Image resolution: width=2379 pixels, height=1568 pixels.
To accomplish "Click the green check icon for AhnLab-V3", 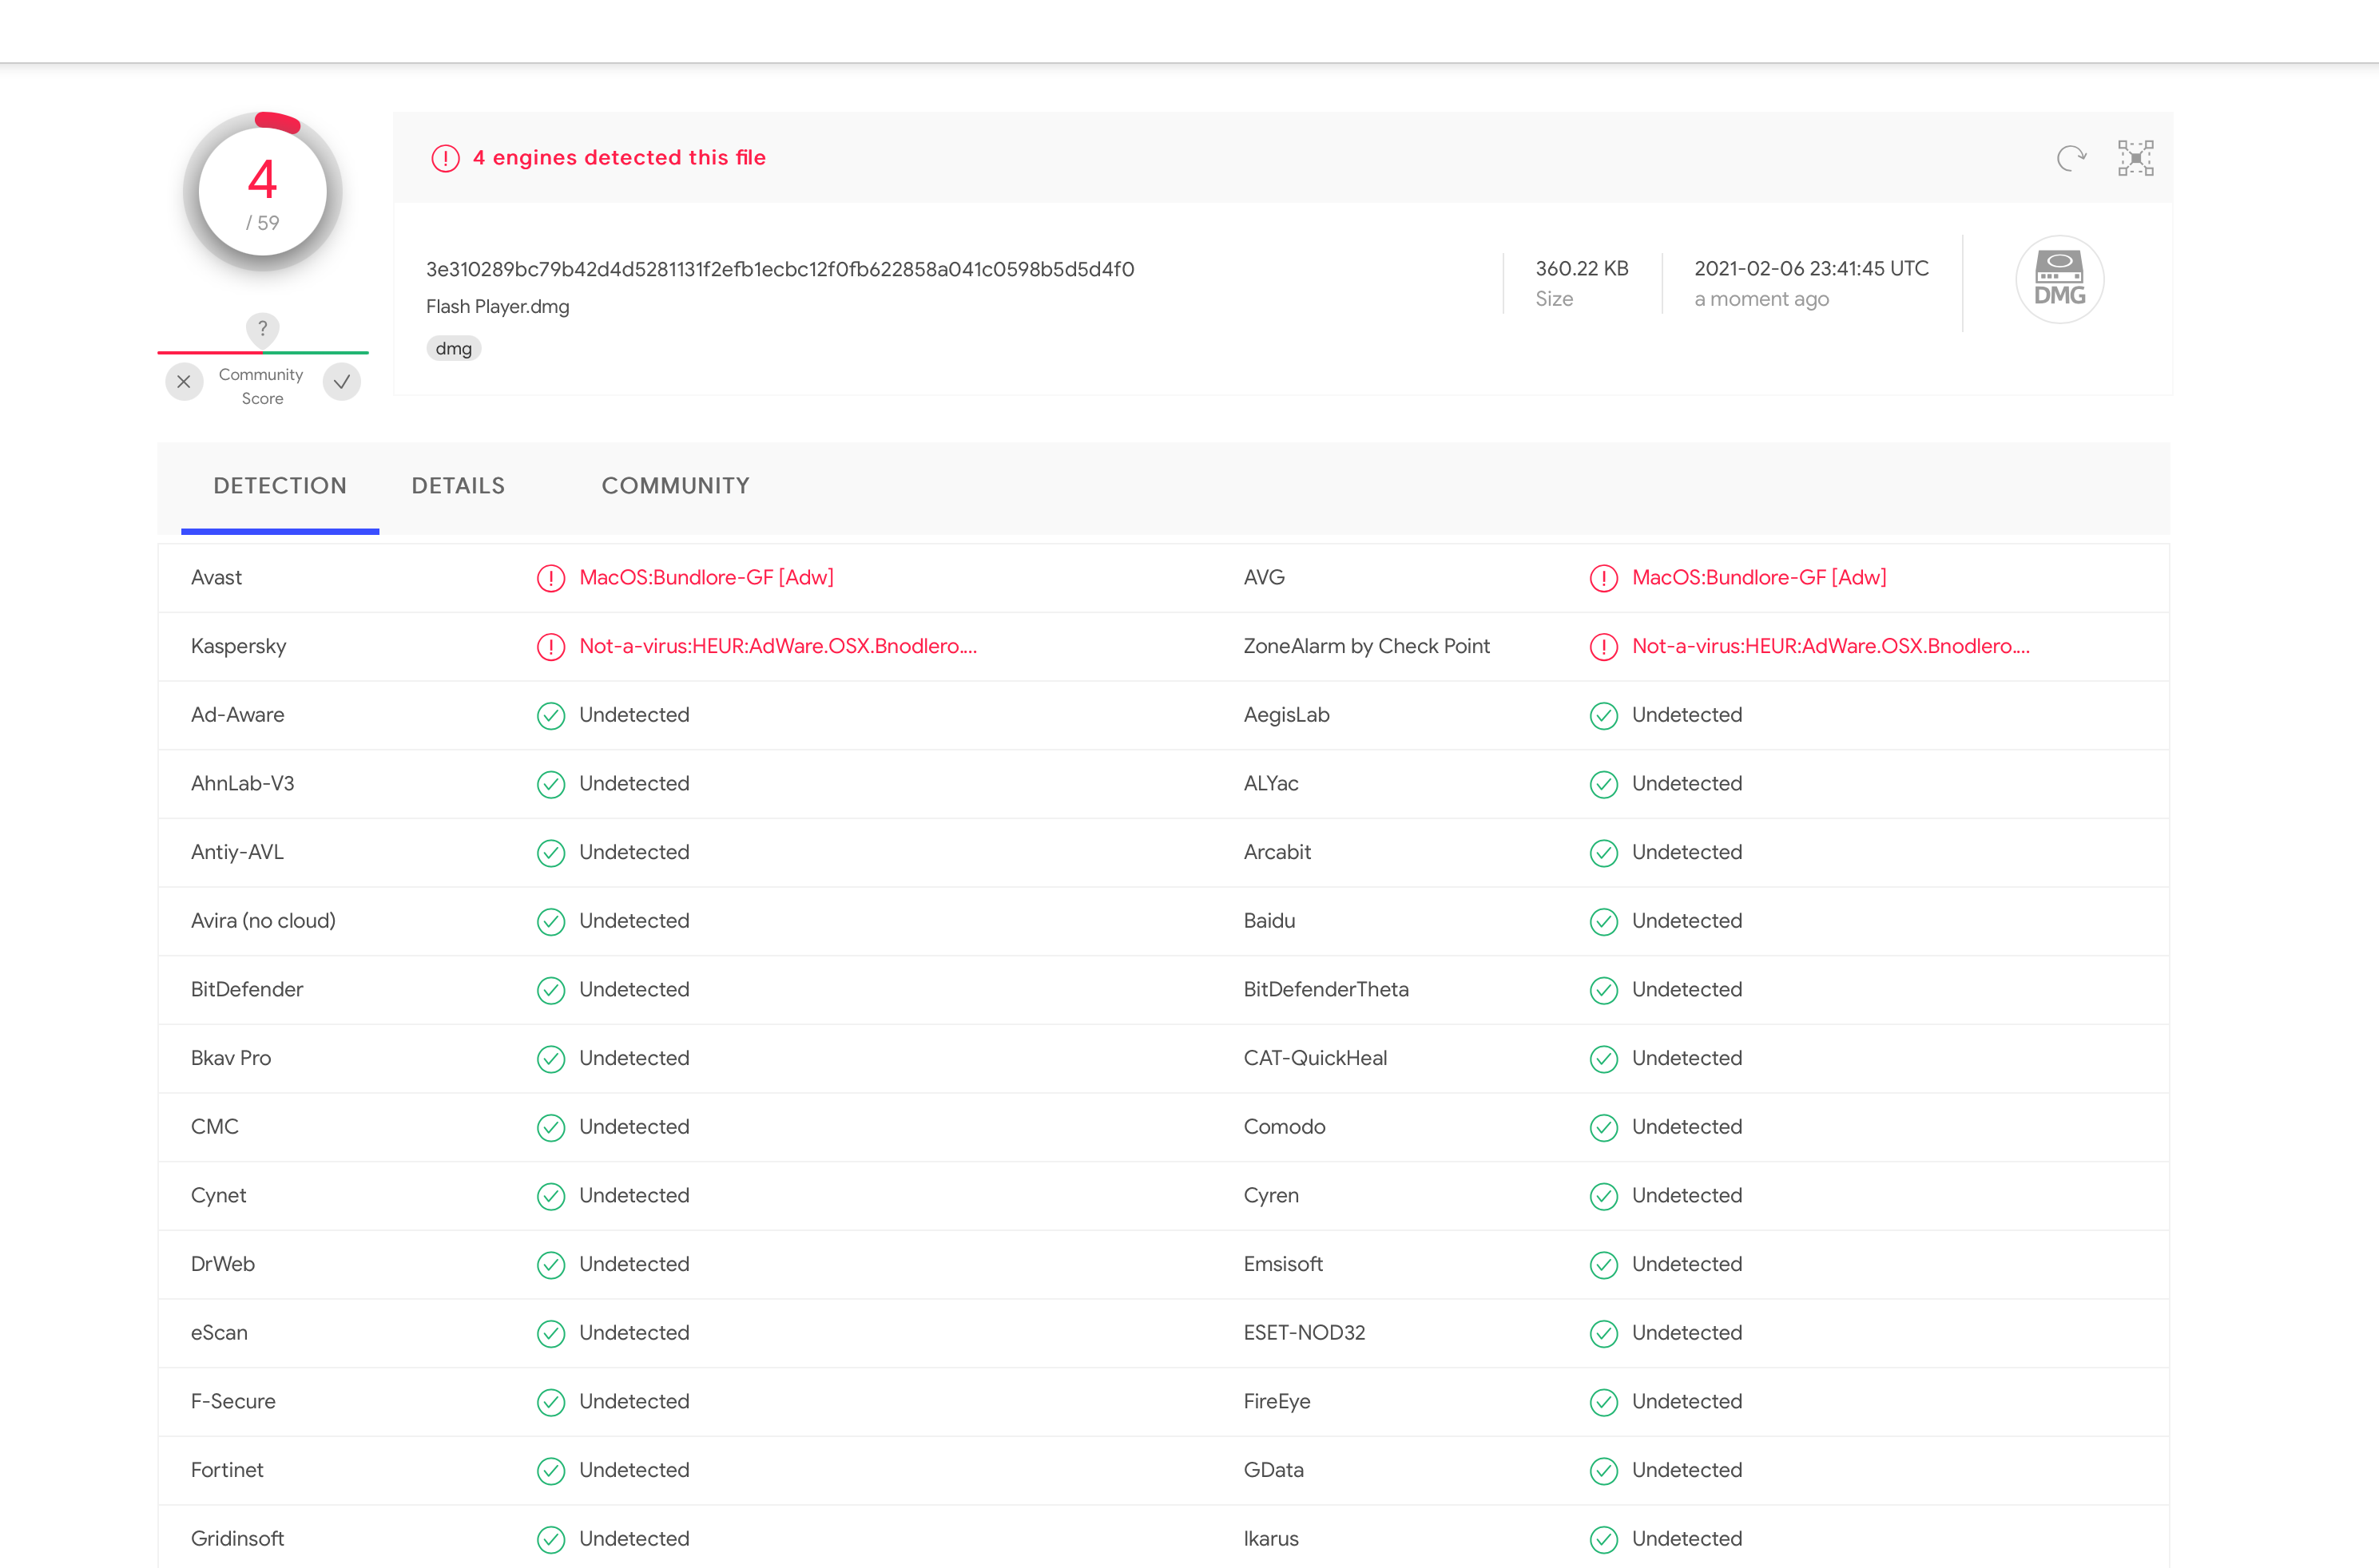I will tap(551, 784).
